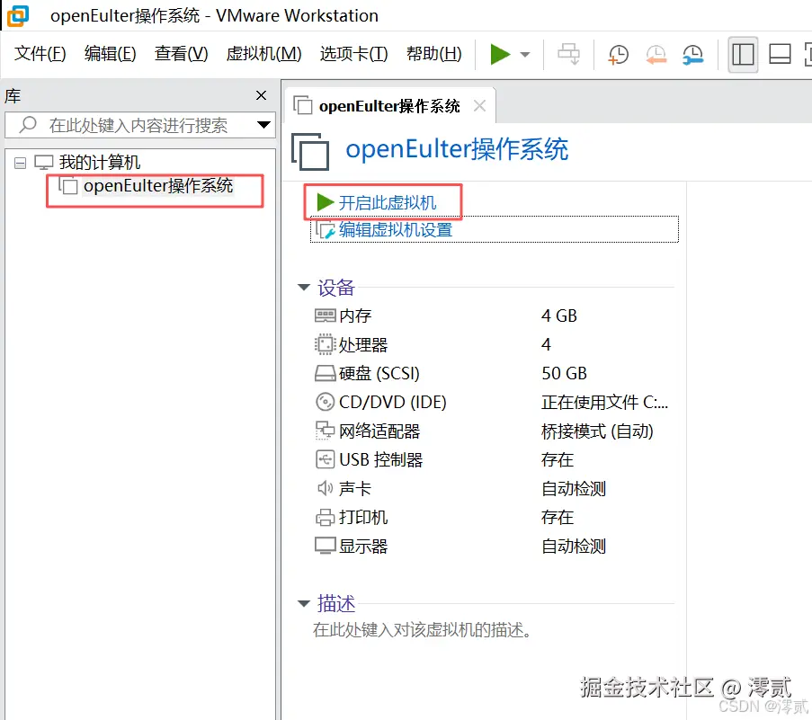Open the snapshot manager icon with wrench
The height and width of the screenshot is (720, 812).
click(x=693, y=54)
